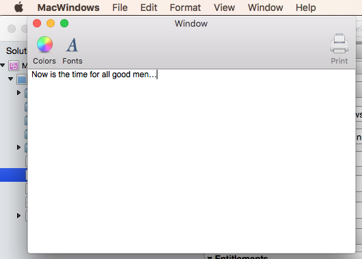Open the MacWindows application menu
Image resolution: width=362 pixels, height=259 pixels.
[x=68, y=8]
